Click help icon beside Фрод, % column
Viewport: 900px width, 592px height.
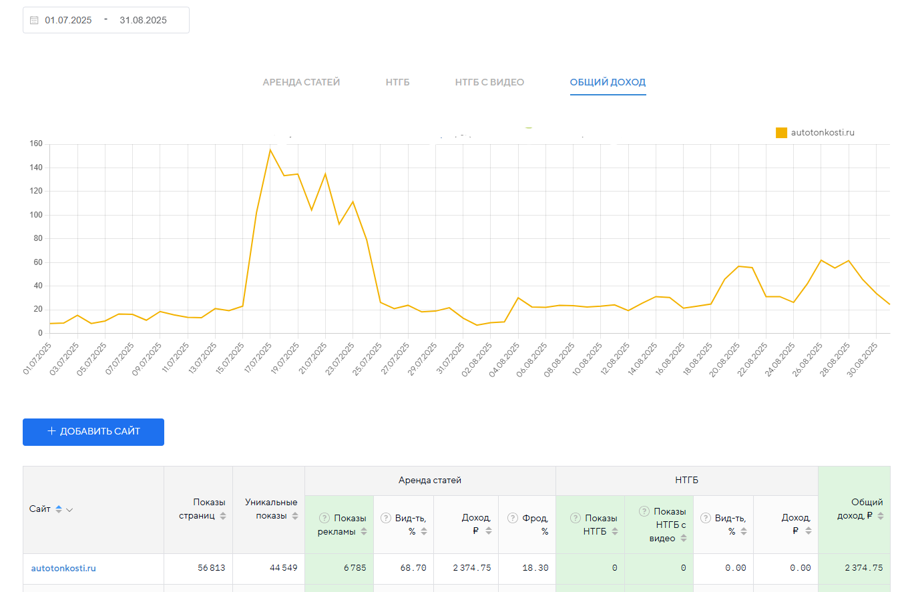[512, 518]
